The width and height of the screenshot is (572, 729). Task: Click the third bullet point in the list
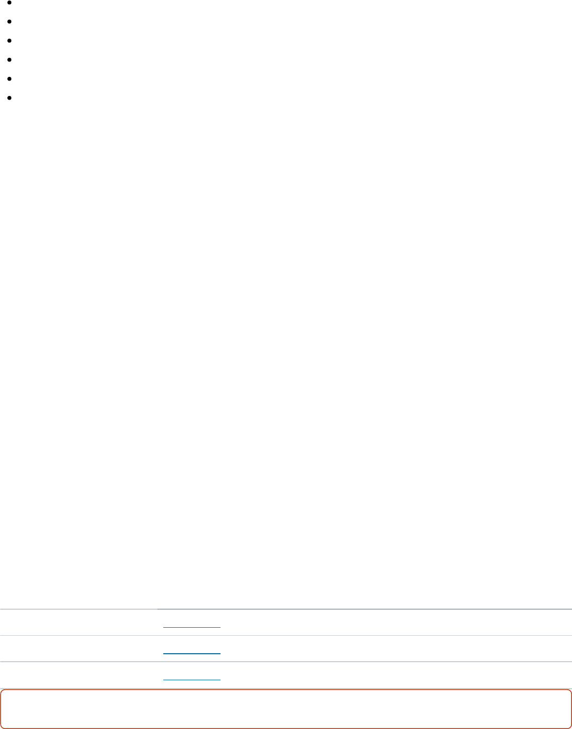(10, 41)
